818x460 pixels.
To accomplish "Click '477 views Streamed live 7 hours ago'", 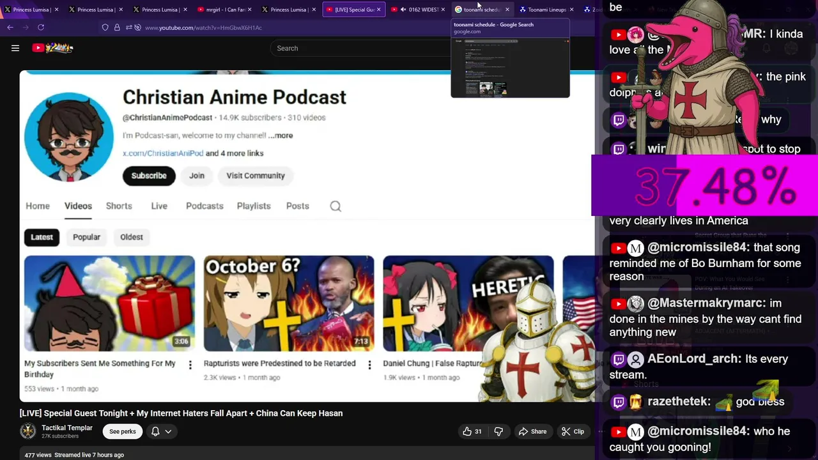I will (x=74, y=455).
